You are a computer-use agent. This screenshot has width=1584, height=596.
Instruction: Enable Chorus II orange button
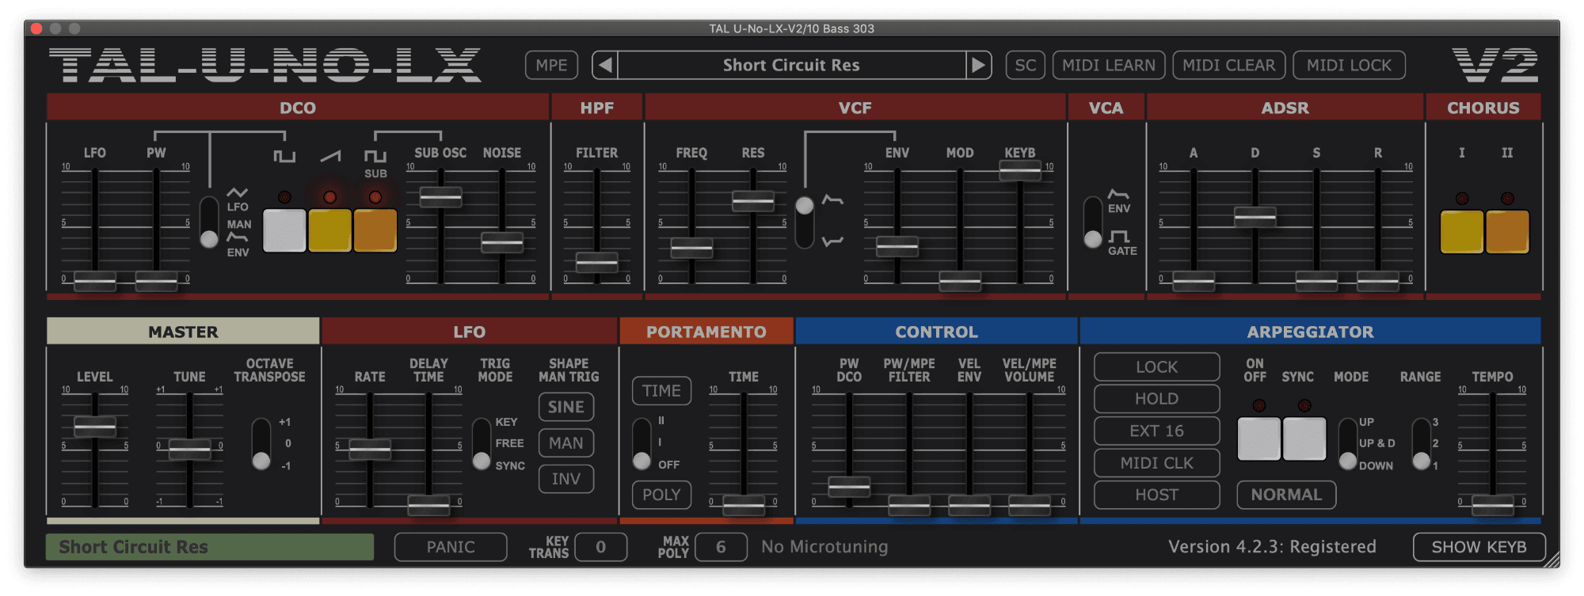[x=1507, y=232]
